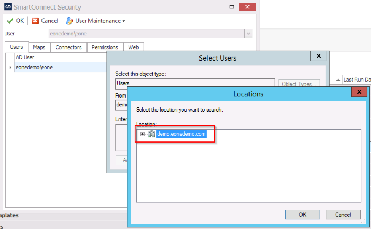Expand the eonedemo\eone row arrow
Image resolution: width=371 pixels, height=229 pixels.
(10, 67)
